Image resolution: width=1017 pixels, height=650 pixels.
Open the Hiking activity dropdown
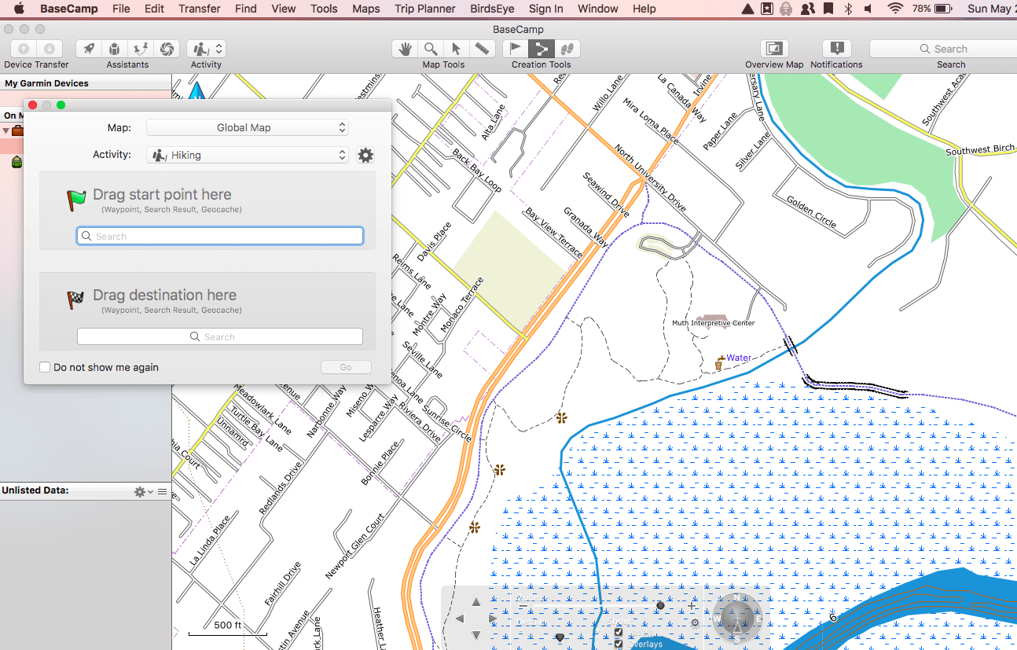(248, 155)
